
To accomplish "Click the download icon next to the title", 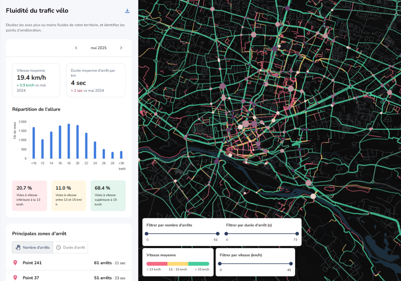I will [x=127, y=11].
